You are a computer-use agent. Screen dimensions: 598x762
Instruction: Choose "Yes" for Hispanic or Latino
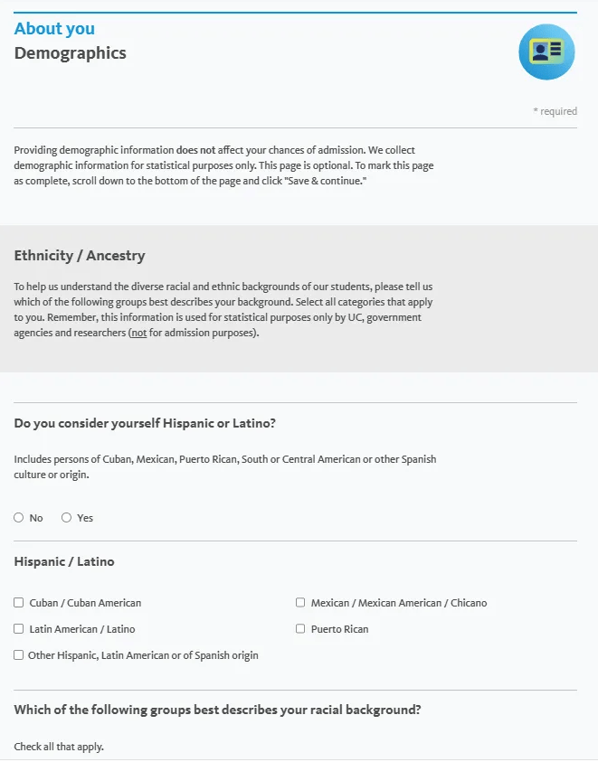point(66,518)
